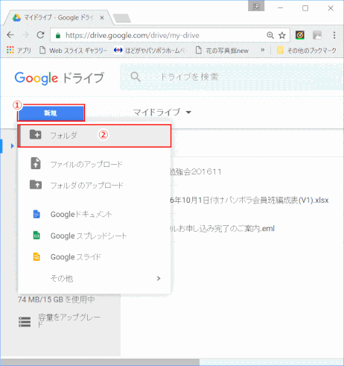Click the Google ドライブ logo
344x366 pixels.
59,78
